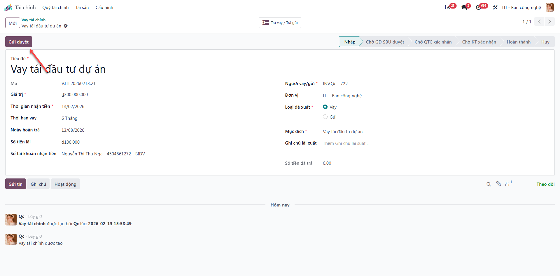The width and height of the screenshot is (560, 276).
Task: Open the Tài chính app home icon
Action: (x=8, y=8)
